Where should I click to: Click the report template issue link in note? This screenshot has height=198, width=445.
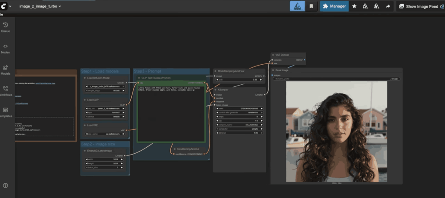(45, 83)
